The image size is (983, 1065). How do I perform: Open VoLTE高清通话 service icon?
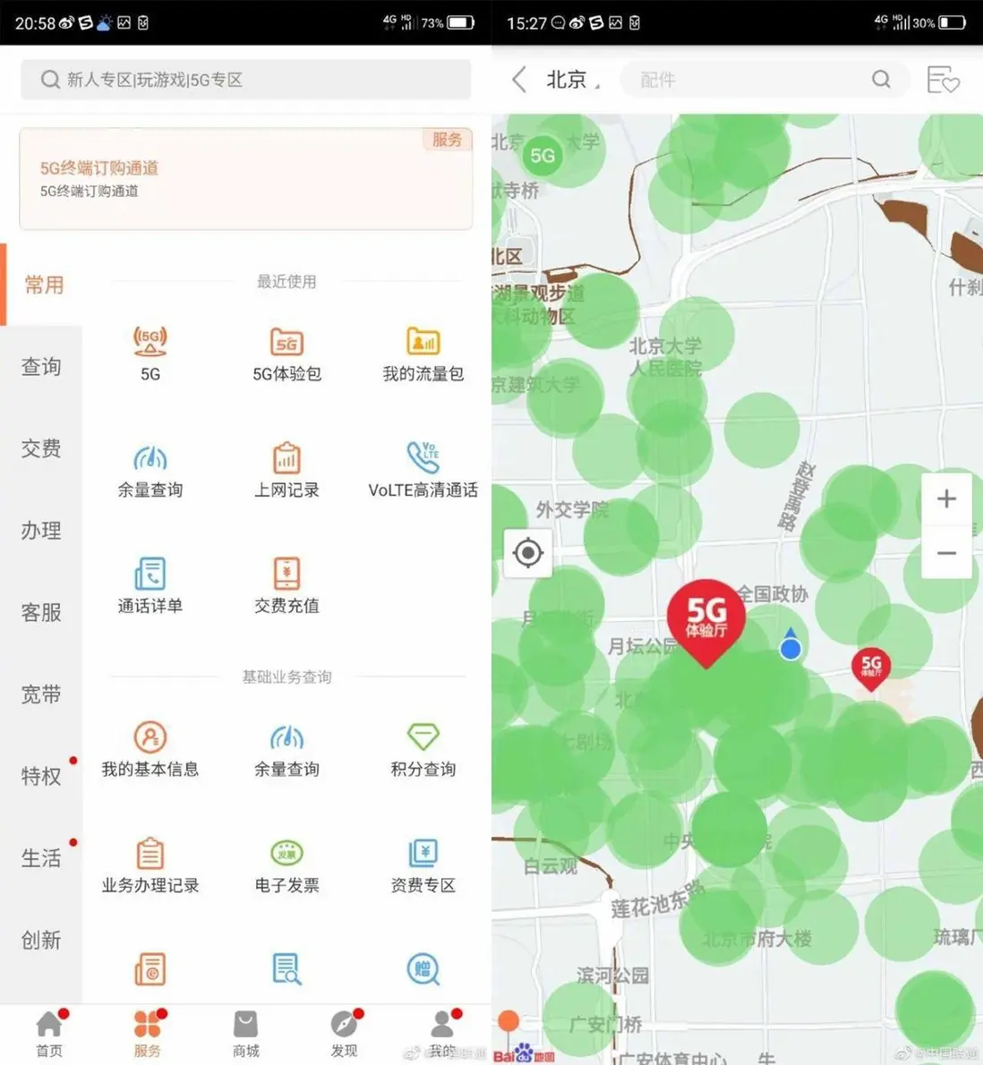422,468
